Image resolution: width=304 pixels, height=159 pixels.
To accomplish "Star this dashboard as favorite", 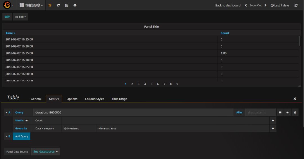I will point(50,5).
